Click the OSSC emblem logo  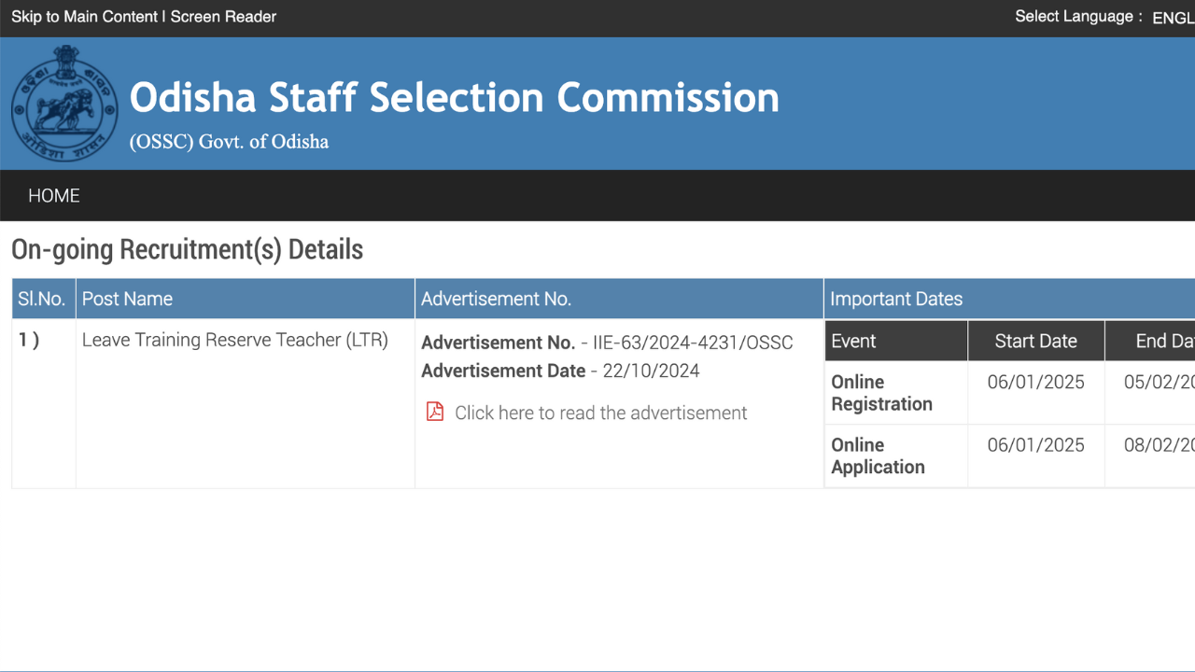(x=63, y=104)
